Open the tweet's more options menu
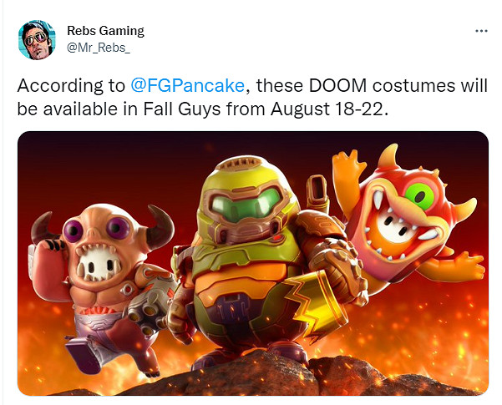Viewport: 502px width, 405px height. pos(480,31)
